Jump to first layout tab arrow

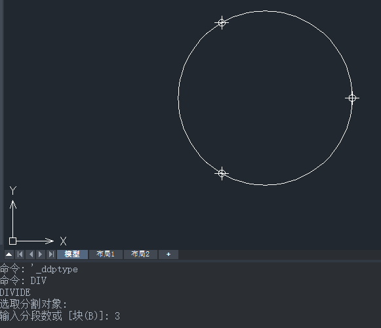click(20, 255)
